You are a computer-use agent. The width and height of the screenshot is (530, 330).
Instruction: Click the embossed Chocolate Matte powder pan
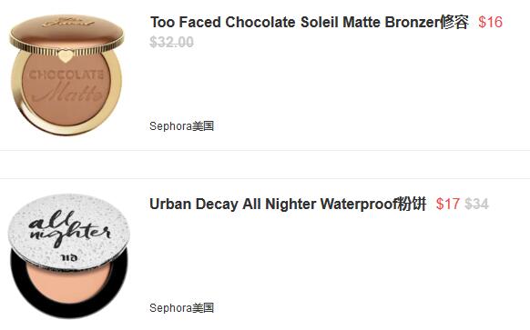[66, 88]
